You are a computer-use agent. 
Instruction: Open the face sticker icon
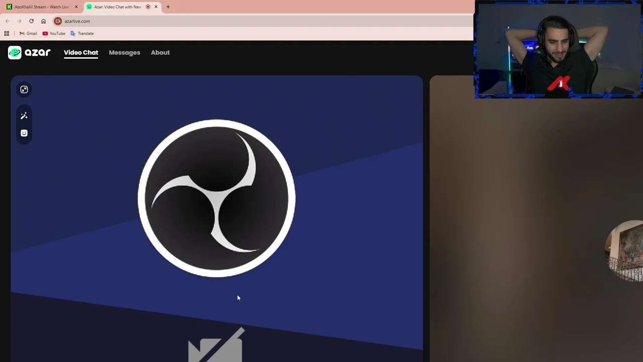click(24, 133)
